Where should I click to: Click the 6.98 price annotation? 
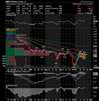tap(84, 59)
